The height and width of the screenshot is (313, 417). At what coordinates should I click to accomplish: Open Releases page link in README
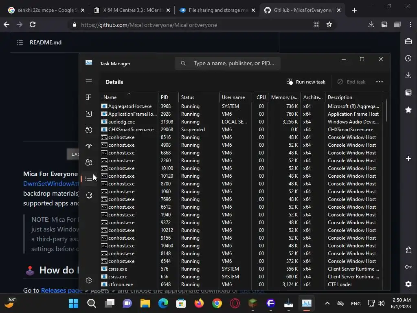[61, 290]
